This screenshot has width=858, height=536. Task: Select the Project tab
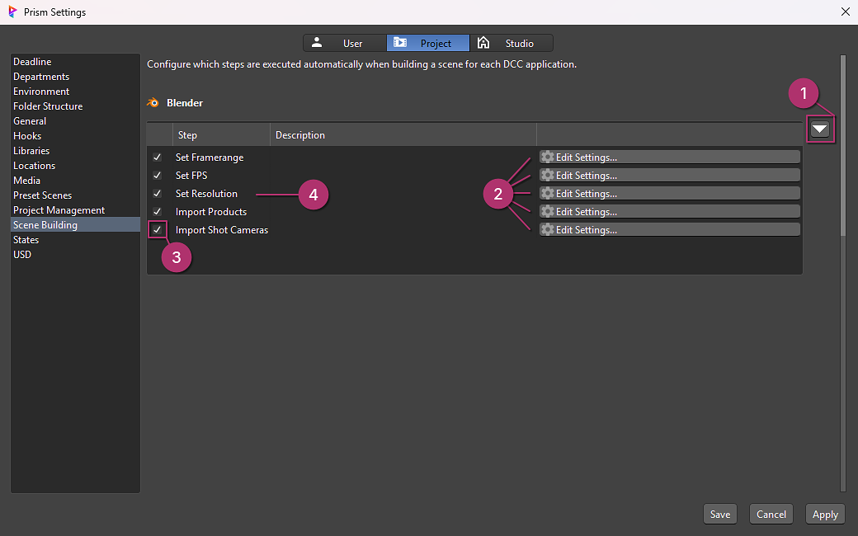click(427, 43)
